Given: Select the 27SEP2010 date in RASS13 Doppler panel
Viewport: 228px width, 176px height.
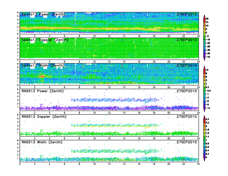Looking at the screenshot, I should coord(187,116).
